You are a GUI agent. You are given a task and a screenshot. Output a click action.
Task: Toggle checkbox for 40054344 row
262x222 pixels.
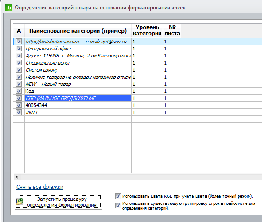[19, 105]
